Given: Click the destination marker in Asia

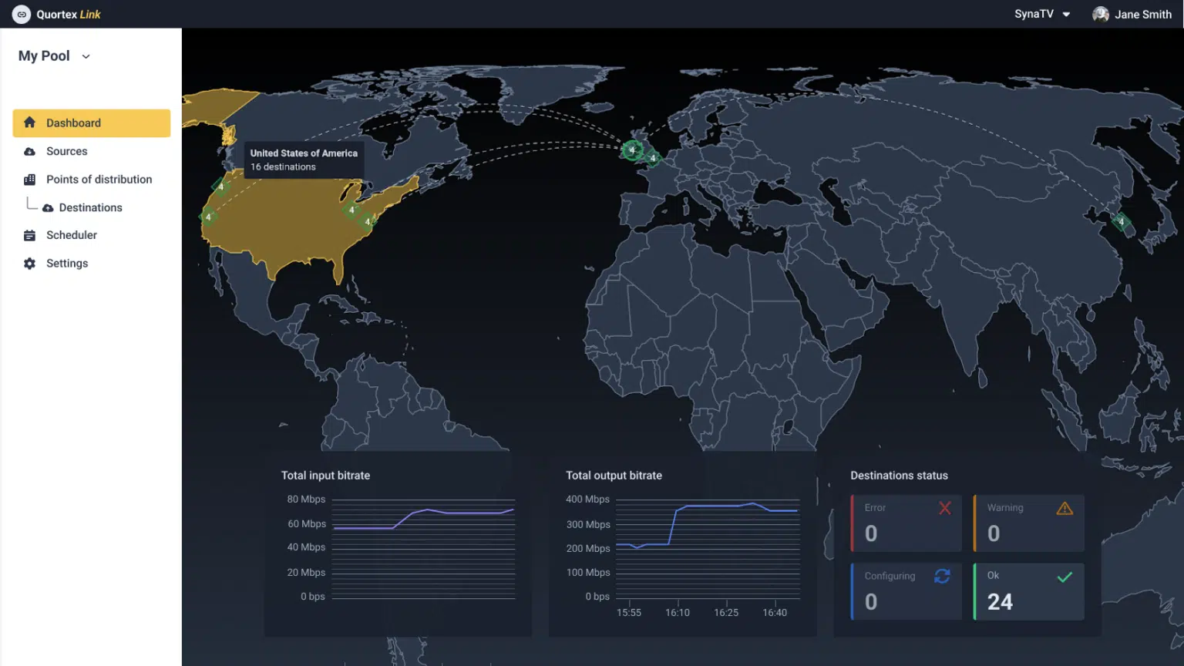Looking at the screenshot, I should tap(1122, 223).
